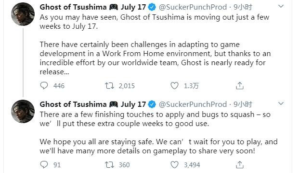Like the second tweet with 3,494 likes
Screen dimensions: 299x173
point(174,165)
